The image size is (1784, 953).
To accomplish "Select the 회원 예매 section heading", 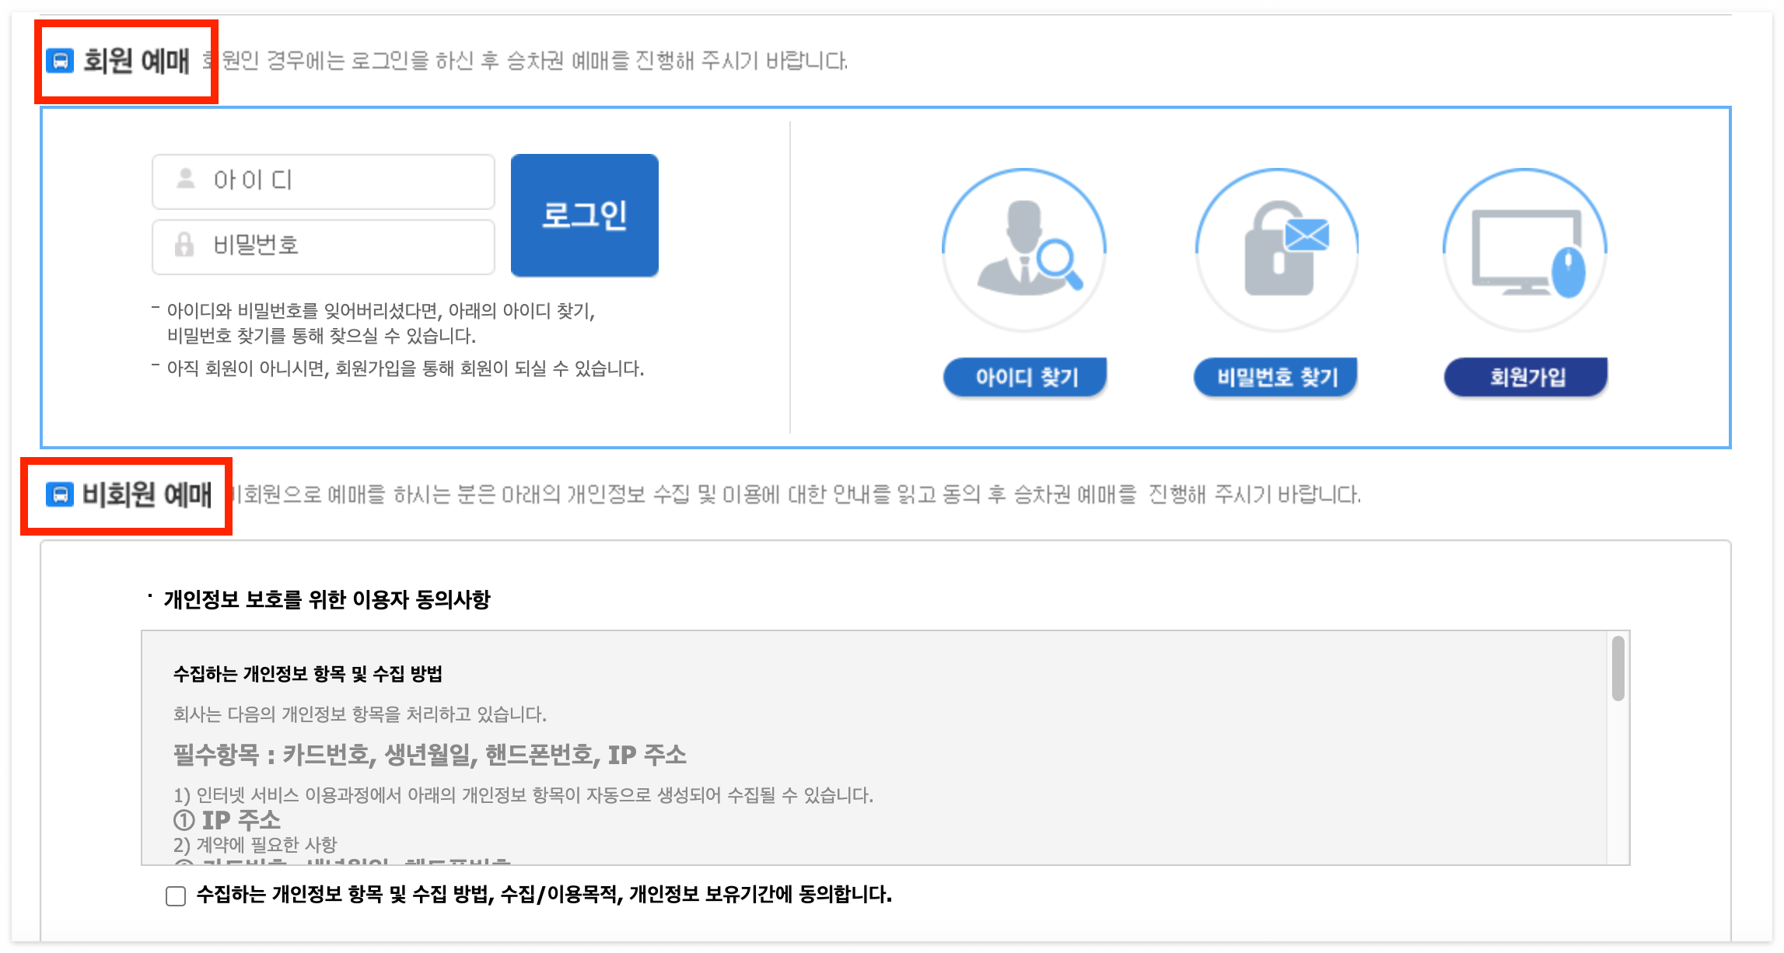I will point(137,61).
